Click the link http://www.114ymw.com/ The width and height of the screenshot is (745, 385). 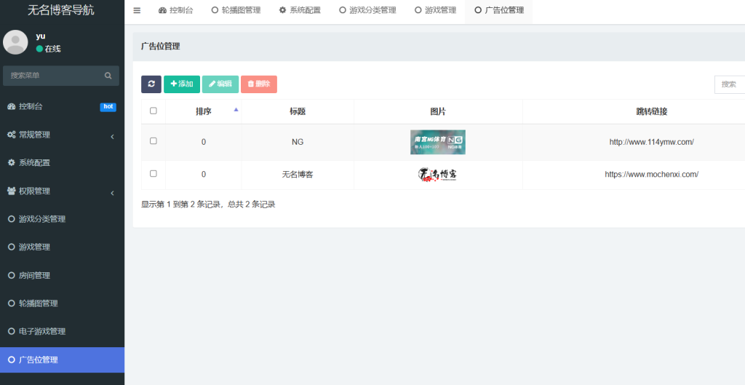pos(651,142)
